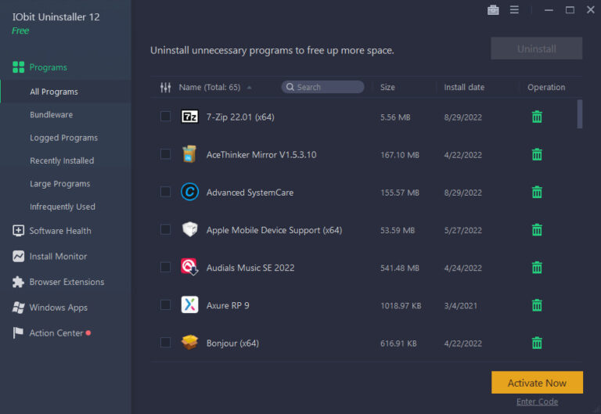Sort programs by Size column header
The image size is (601, 414).
click(x=387, y=88)
